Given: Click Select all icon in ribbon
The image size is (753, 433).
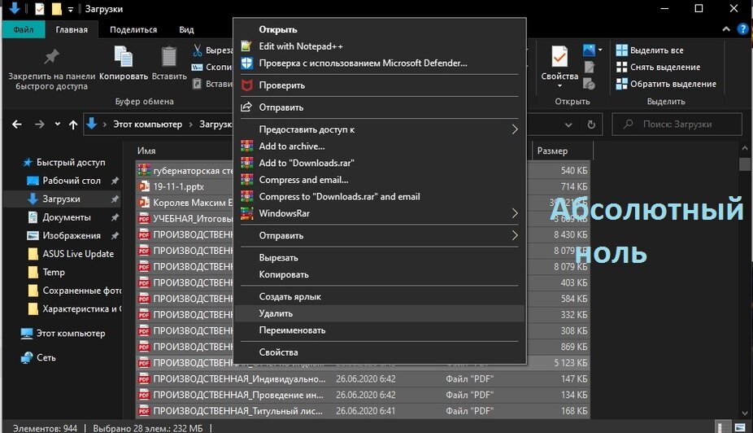Looking at the screenshot, I should [621, 50].
